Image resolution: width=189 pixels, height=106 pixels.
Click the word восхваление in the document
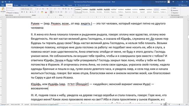tap(40, 88)
